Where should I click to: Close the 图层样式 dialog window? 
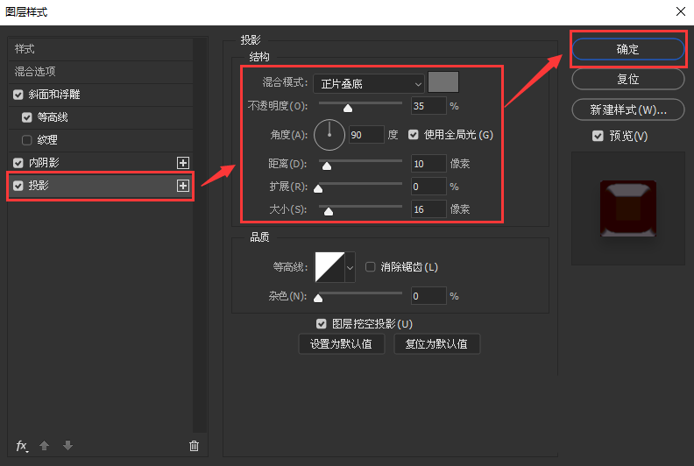pos(681,11)
